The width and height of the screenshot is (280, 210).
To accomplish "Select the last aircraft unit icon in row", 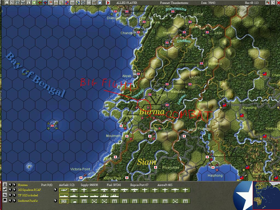I will (185, 190).
